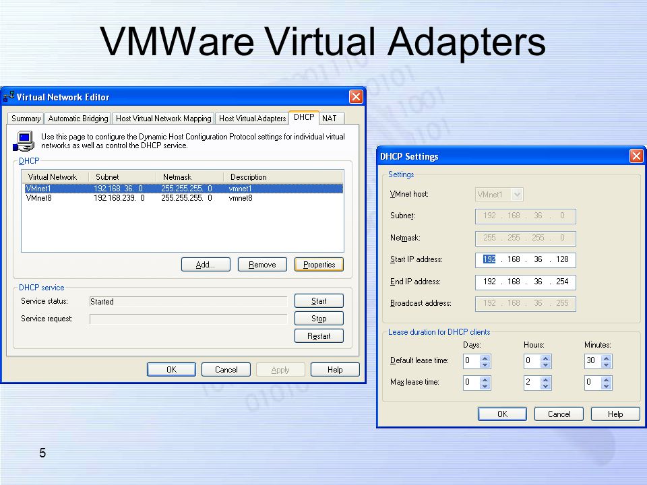Click the End IP address field
The width and height of the screenshot is (647, 485).
click(525, 282)
